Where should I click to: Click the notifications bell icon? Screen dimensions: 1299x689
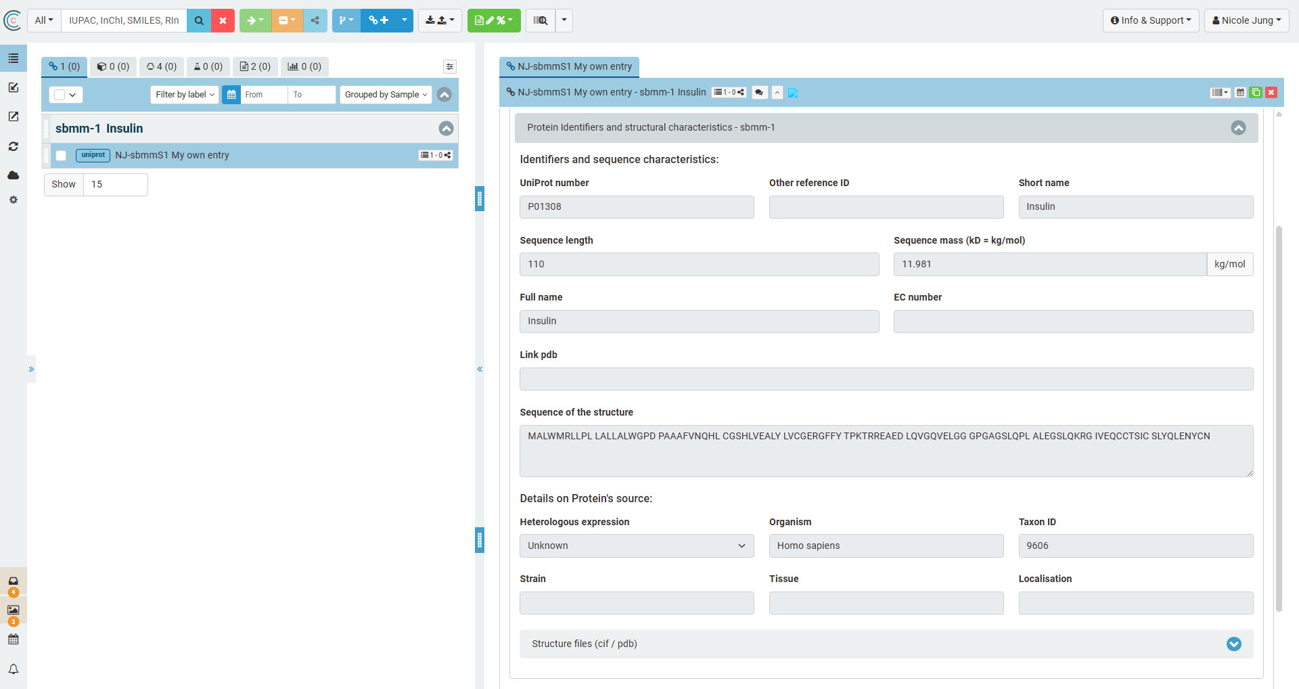point(13,669)
